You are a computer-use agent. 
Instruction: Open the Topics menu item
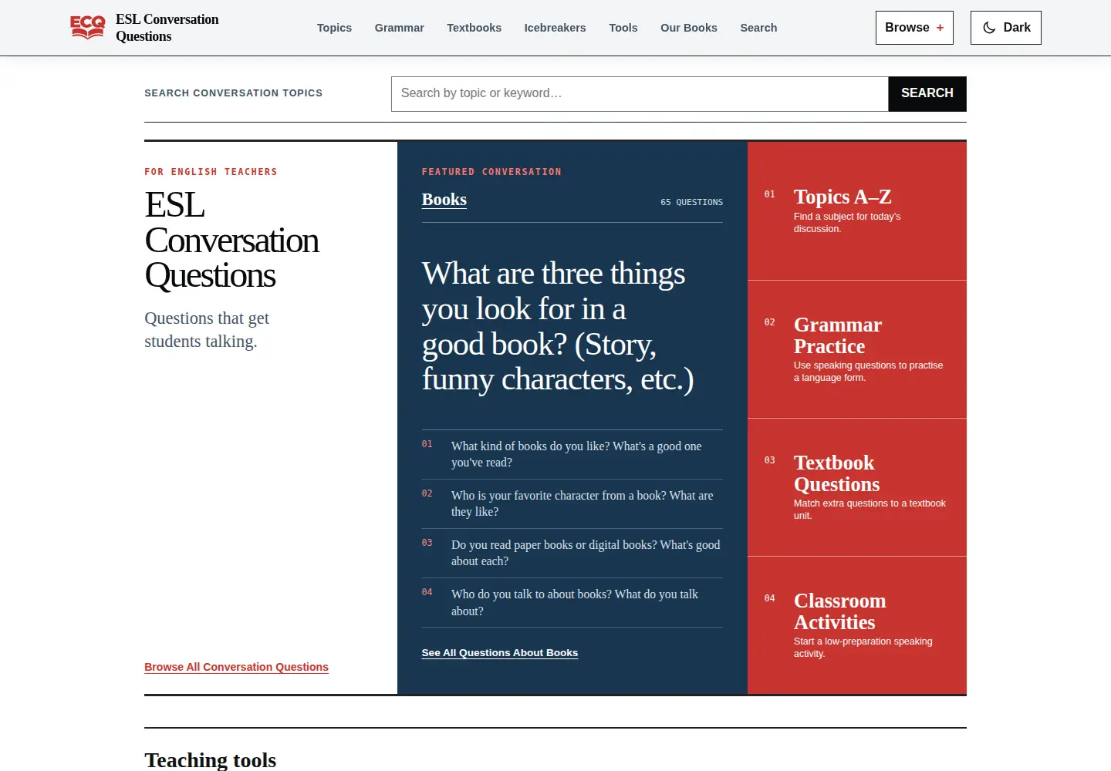point(334,28)
